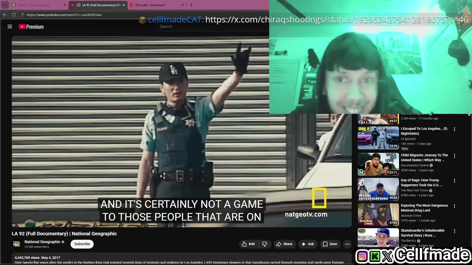Viewport: 472px width, 265px height.
Task: Open the National Geographic channel name link
Action: [42, 242]
